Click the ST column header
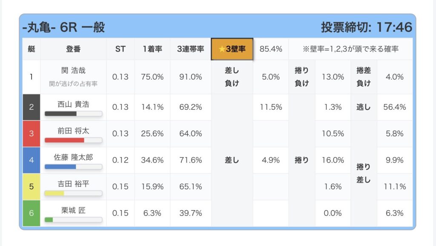 click(120, 49)
